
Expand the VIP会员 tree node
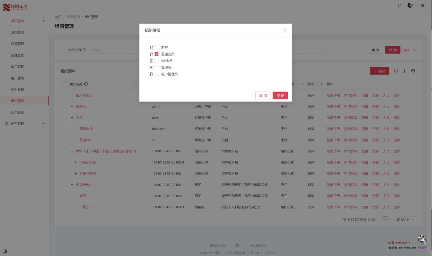pos(152,61)
